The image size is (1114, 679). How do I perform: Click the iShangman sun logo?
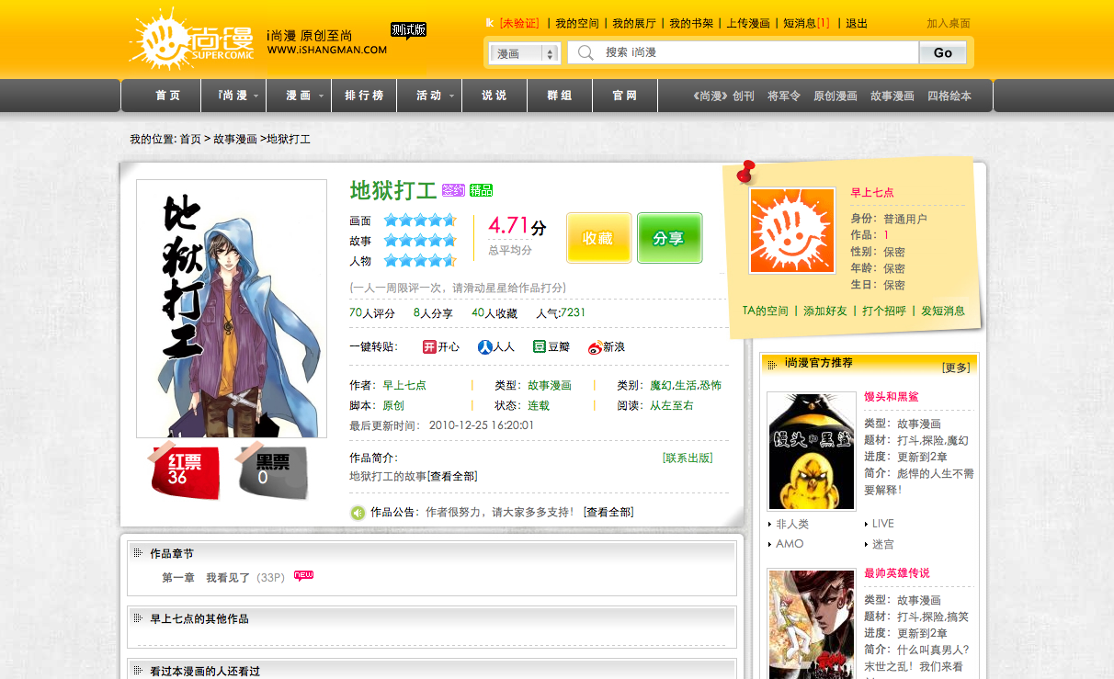(163, 40)
